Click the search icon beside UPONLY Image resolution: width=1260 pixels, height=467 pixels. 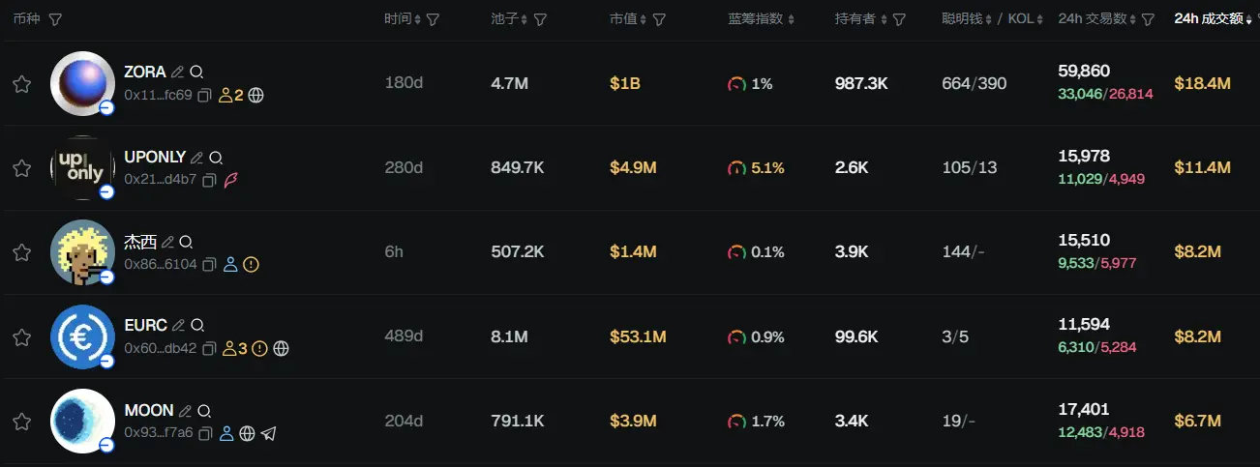coord(217,158)
